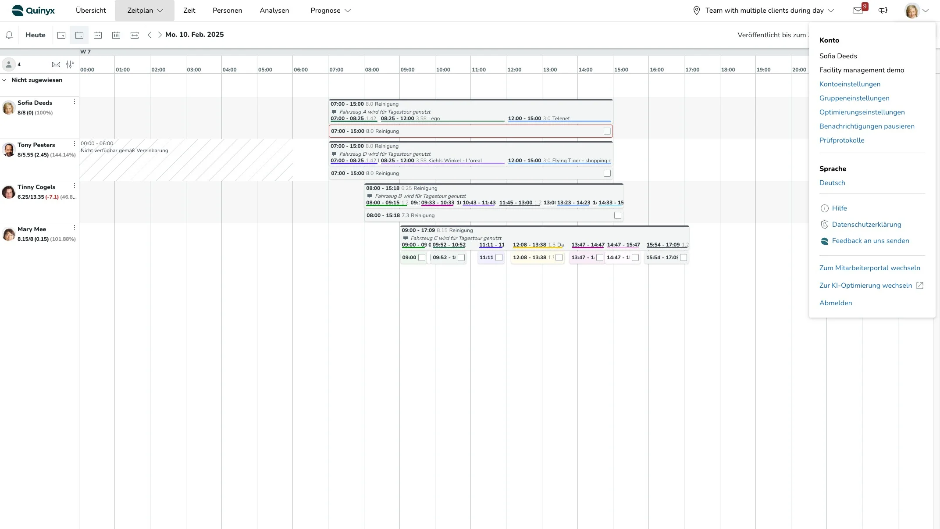This screenshot has height=529, width=940.
Task: Collapse the Nicht zugewiesen section
Action: (x=4, y=80)
